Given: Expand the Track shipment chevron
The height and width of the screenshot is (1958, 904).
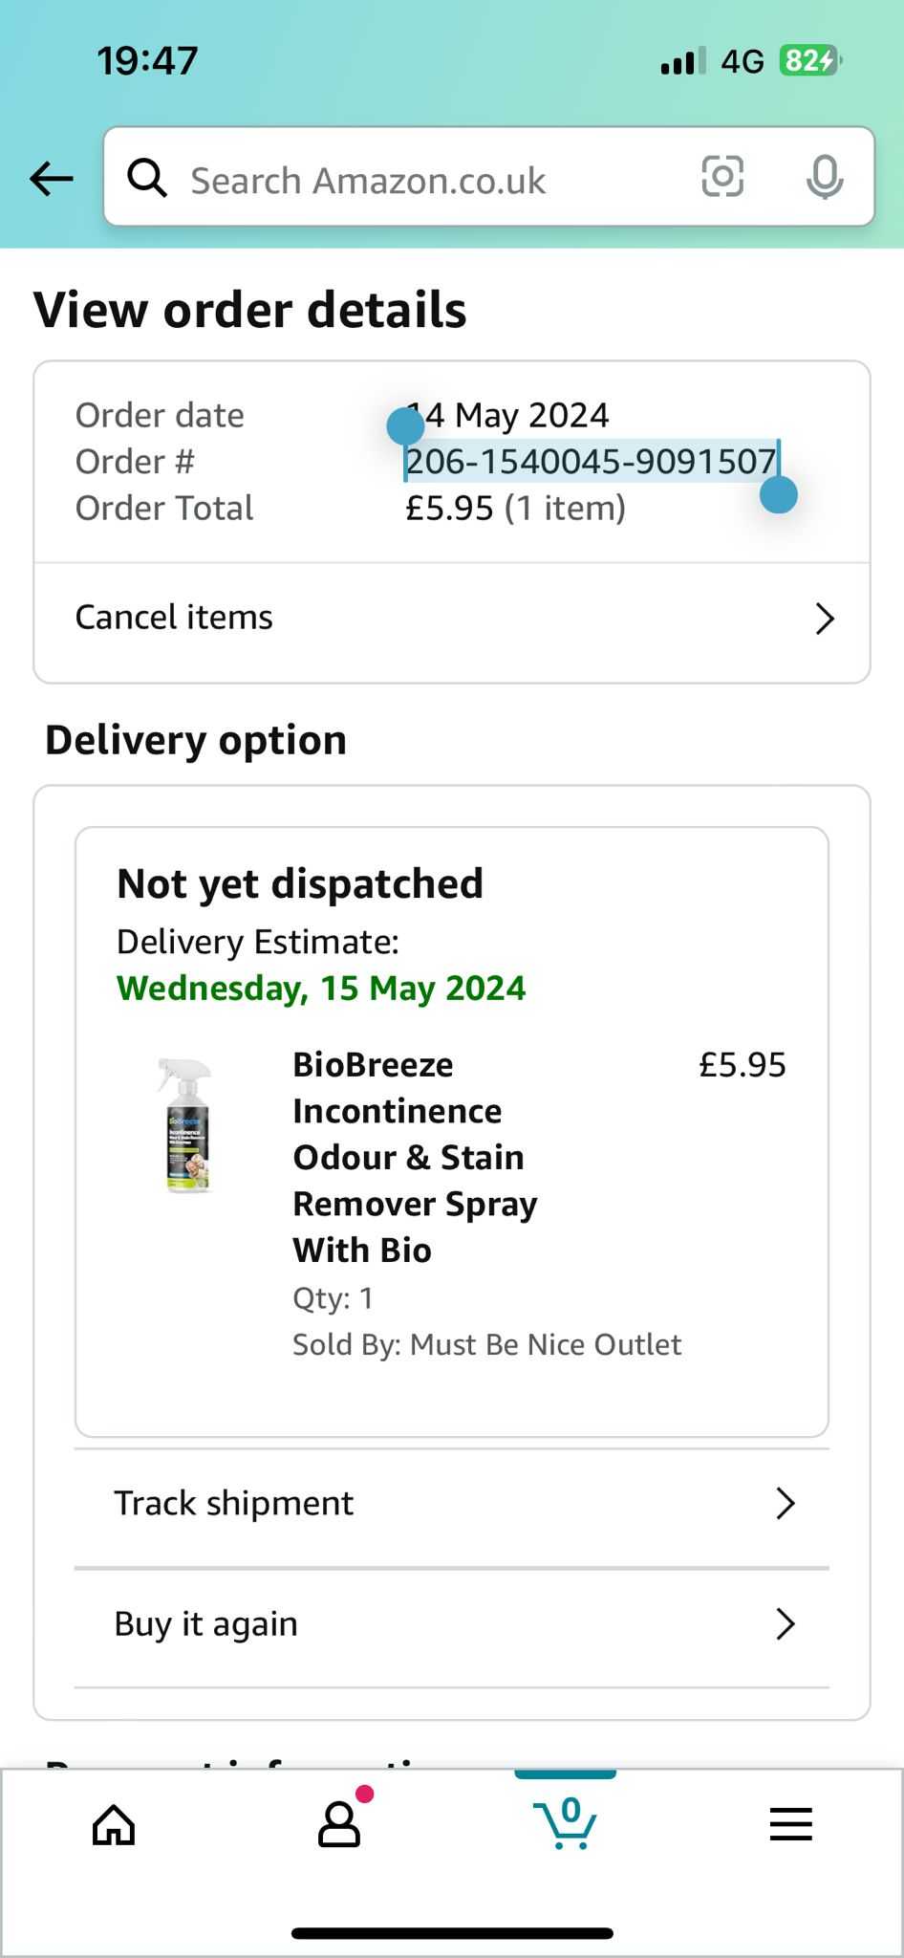Looking at the screenshot, I should 786,1503.
